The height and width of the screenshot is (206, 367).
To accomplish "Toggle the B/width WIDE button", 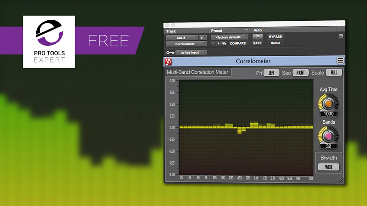I will [329, 167].
